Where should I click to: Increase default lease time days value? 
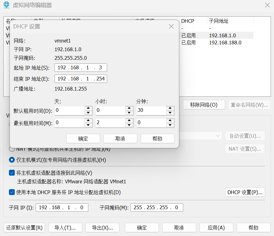pyautogui.click(x=88, y=108)
